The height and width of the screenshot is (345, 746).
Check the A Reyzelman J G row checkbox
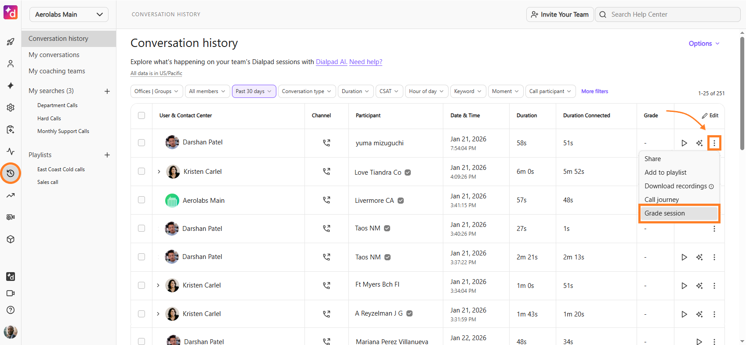point(141,314)
